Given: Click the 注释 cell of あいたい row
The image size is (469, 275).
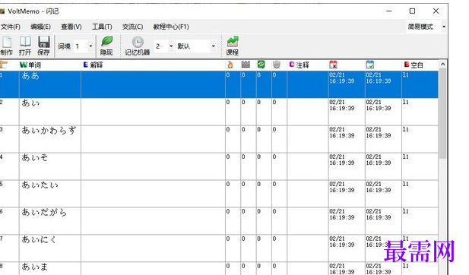Looking at the screenshot, I should (x=308, y=194).
